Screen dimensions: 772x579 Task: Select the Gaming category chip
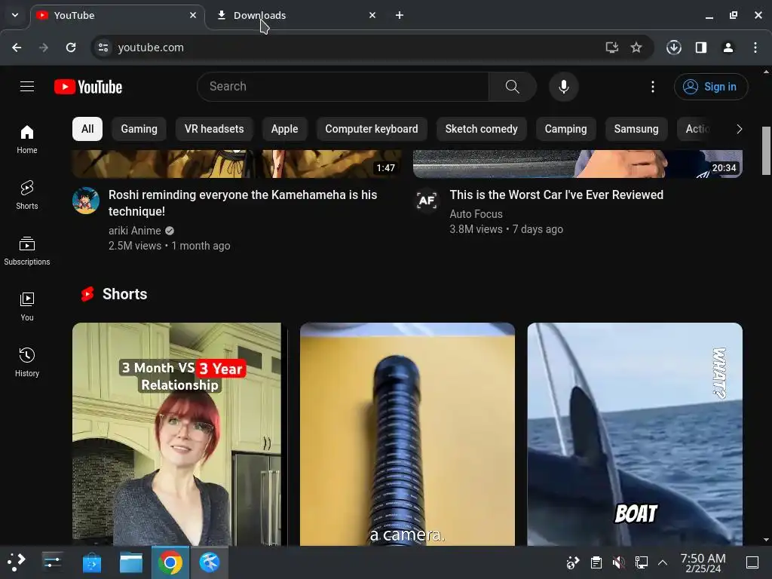[139, 129]
